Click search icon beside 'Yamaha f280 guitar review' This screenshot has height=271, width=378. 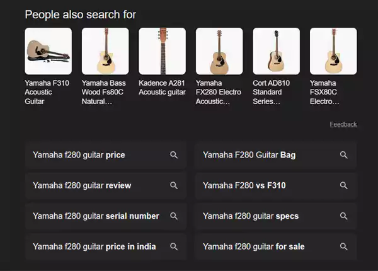pyautogui.click(x=174, y=186)
